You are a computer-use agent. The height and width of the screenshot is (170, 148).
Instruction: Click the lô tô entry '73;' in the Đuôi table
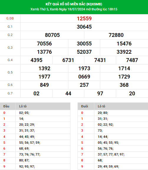[x=100, y=130]
